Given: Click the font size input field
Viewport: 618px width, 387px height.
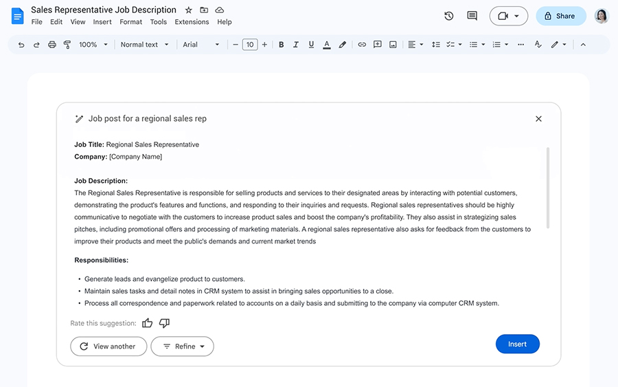Looking at the screenshot, I should (x=250, y=45).
